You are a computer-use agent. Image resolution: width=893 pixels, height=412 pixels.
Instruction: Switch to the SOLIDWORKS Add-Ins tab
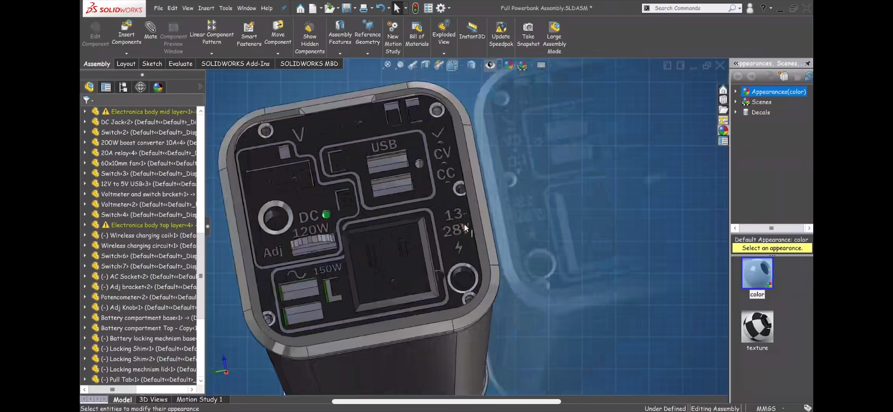(235, 64)
